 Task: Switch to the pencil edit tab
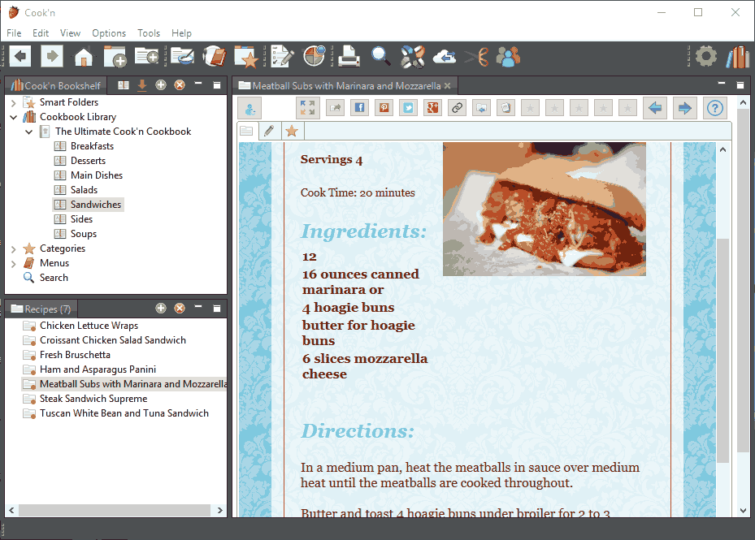(x=269, y=131)
